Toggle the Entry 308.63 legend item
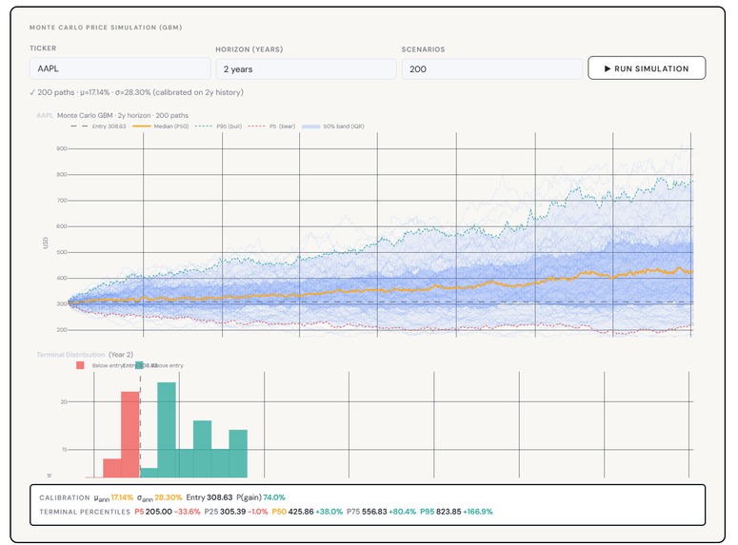Screen dimensions: 738x545 click(98, 127)
